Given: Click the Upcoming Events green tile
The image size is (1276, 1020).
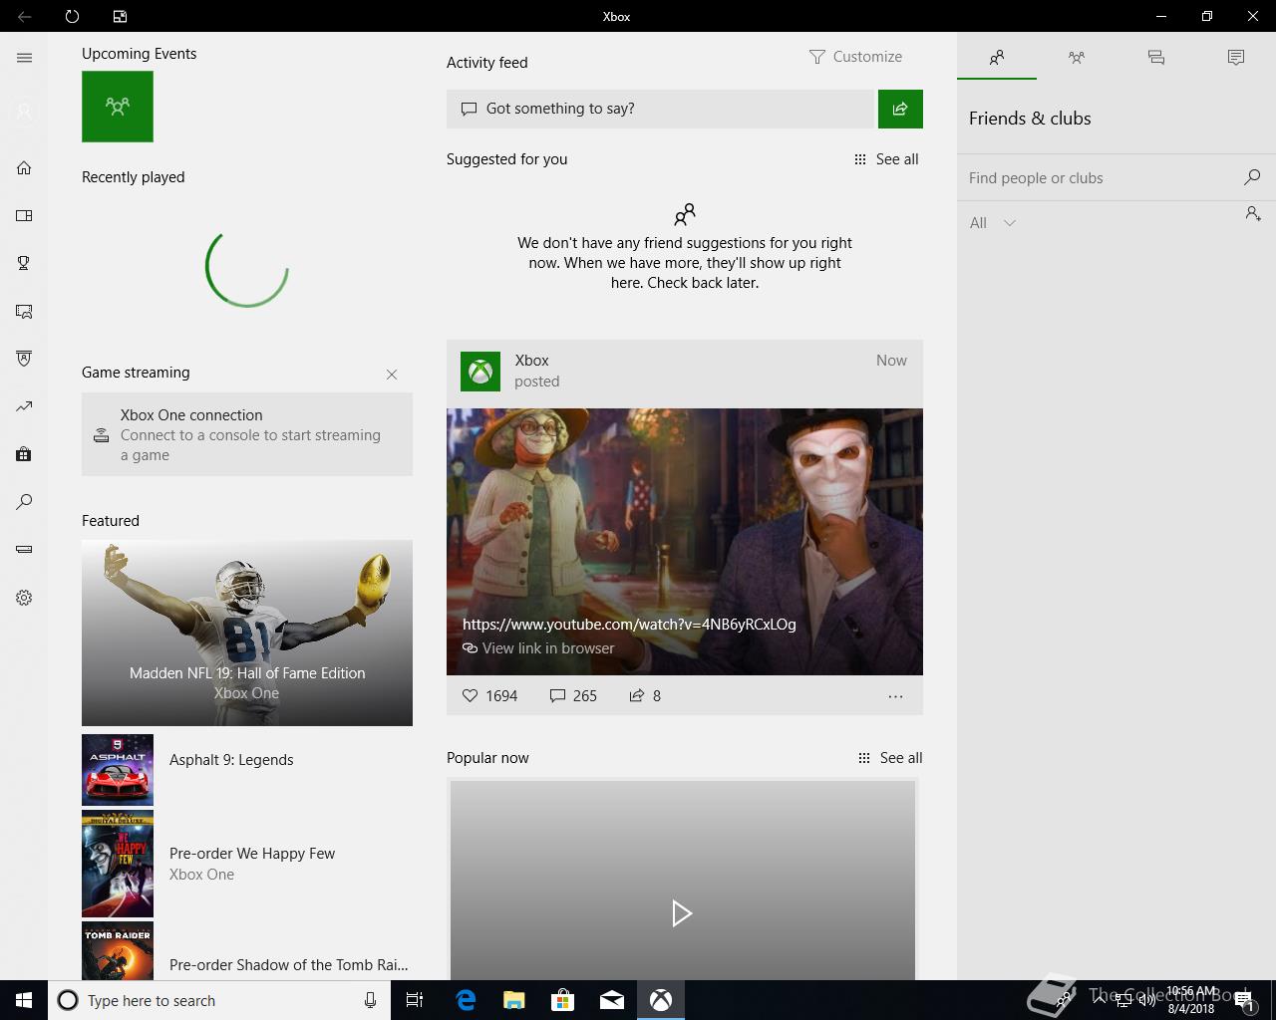Looking at the screenshot, I should pos(118,107).
